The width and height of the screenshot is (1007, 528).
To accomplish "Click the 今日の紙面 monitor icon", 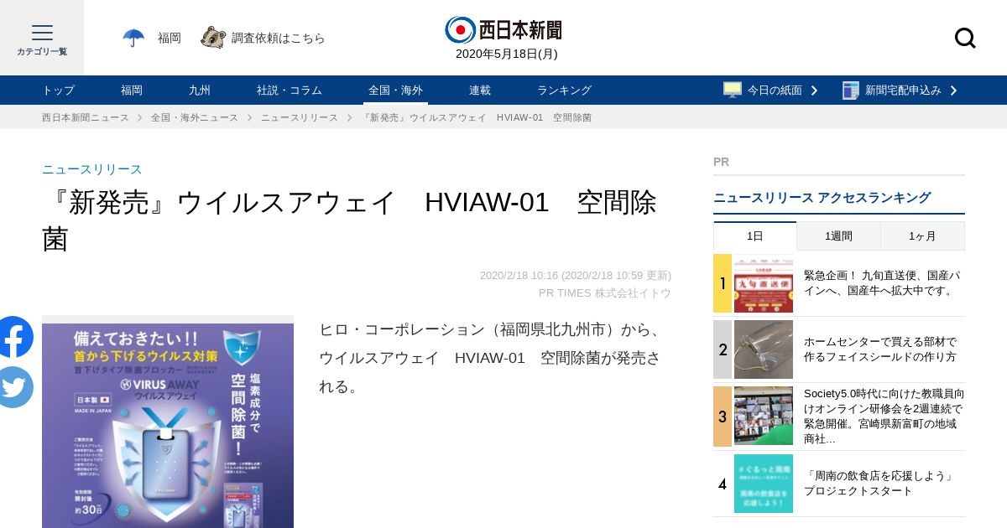I will coord(733,90).
